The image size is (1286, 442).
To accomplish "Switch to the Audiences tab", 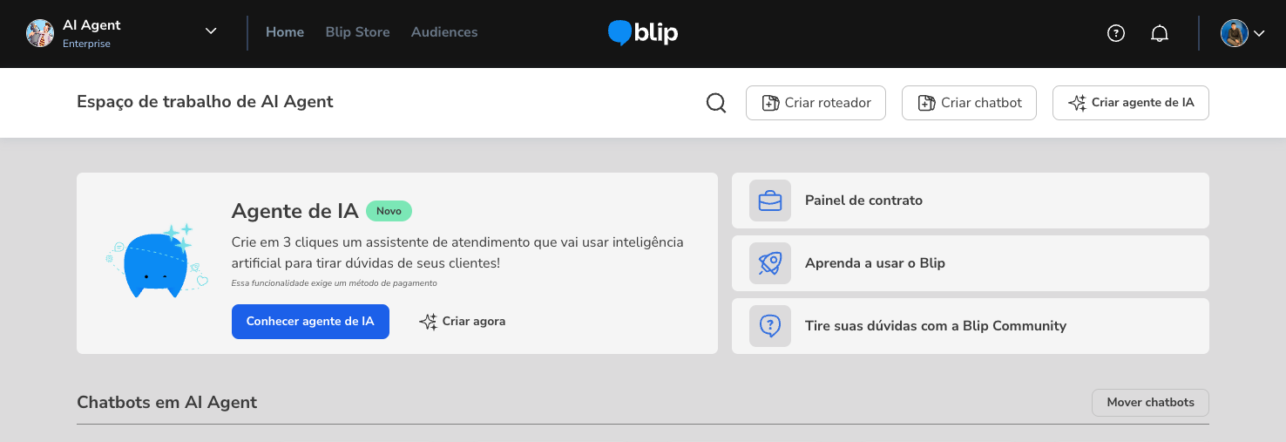I will tap(444, 32).
